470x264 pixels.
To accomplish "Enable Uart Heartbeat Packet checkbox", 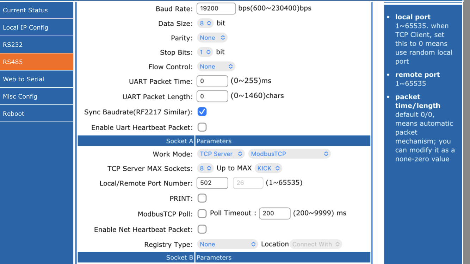I will click(x=202, y=127).
